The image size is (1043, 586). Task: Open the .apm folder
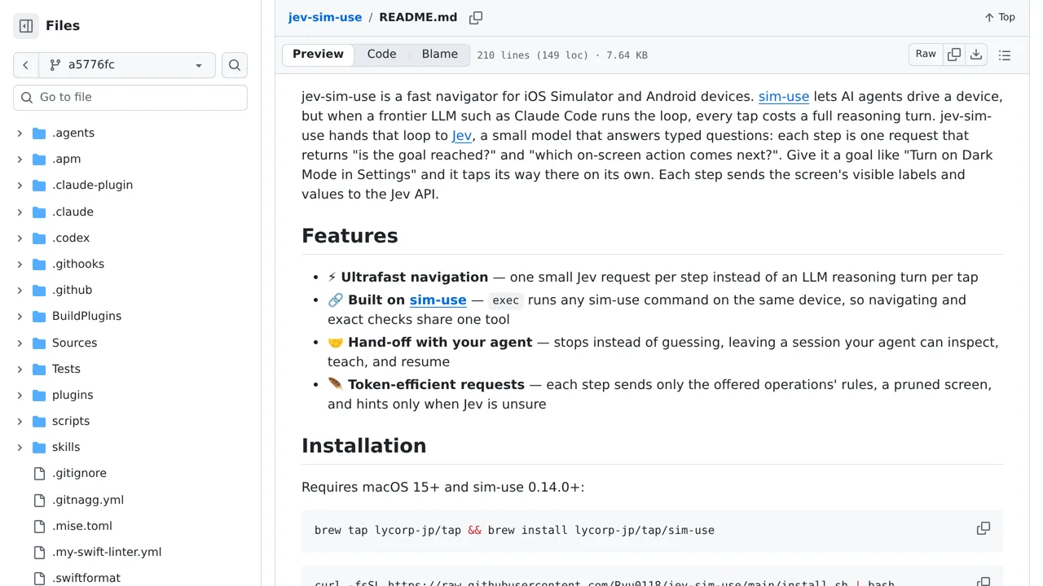click(x=66, y=159)
